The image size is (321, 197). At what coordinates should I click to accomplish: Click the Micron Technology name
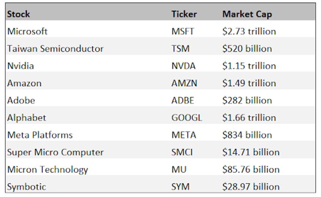48,170
